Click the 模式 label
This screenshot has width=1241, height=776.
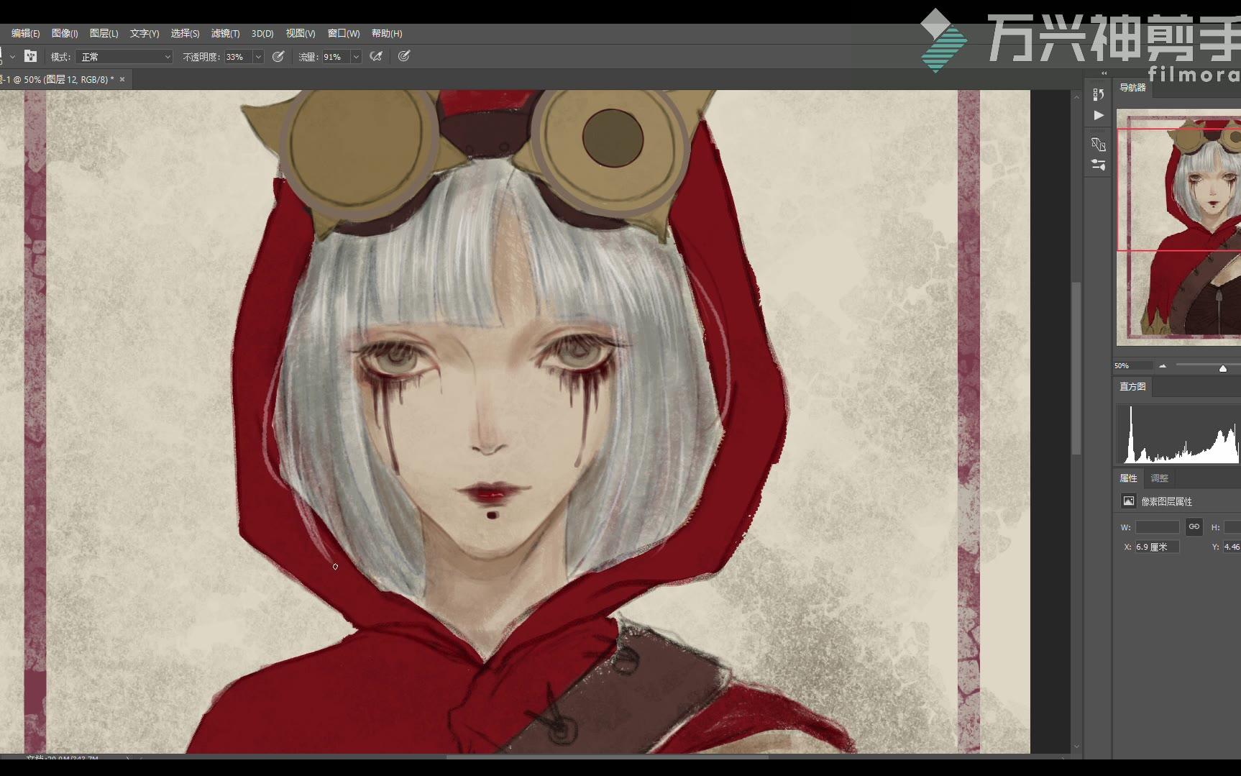tap(60, 57)
